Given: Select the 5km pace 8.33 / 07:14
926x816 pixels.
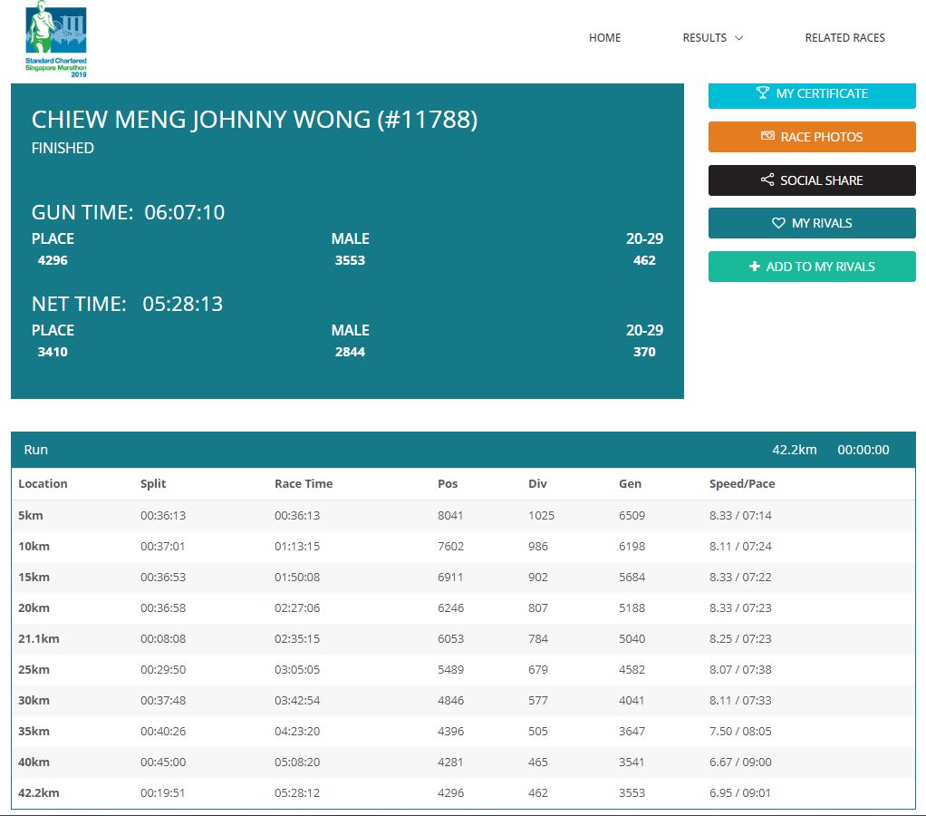Looking at the screenshot, I should point(740,515).
